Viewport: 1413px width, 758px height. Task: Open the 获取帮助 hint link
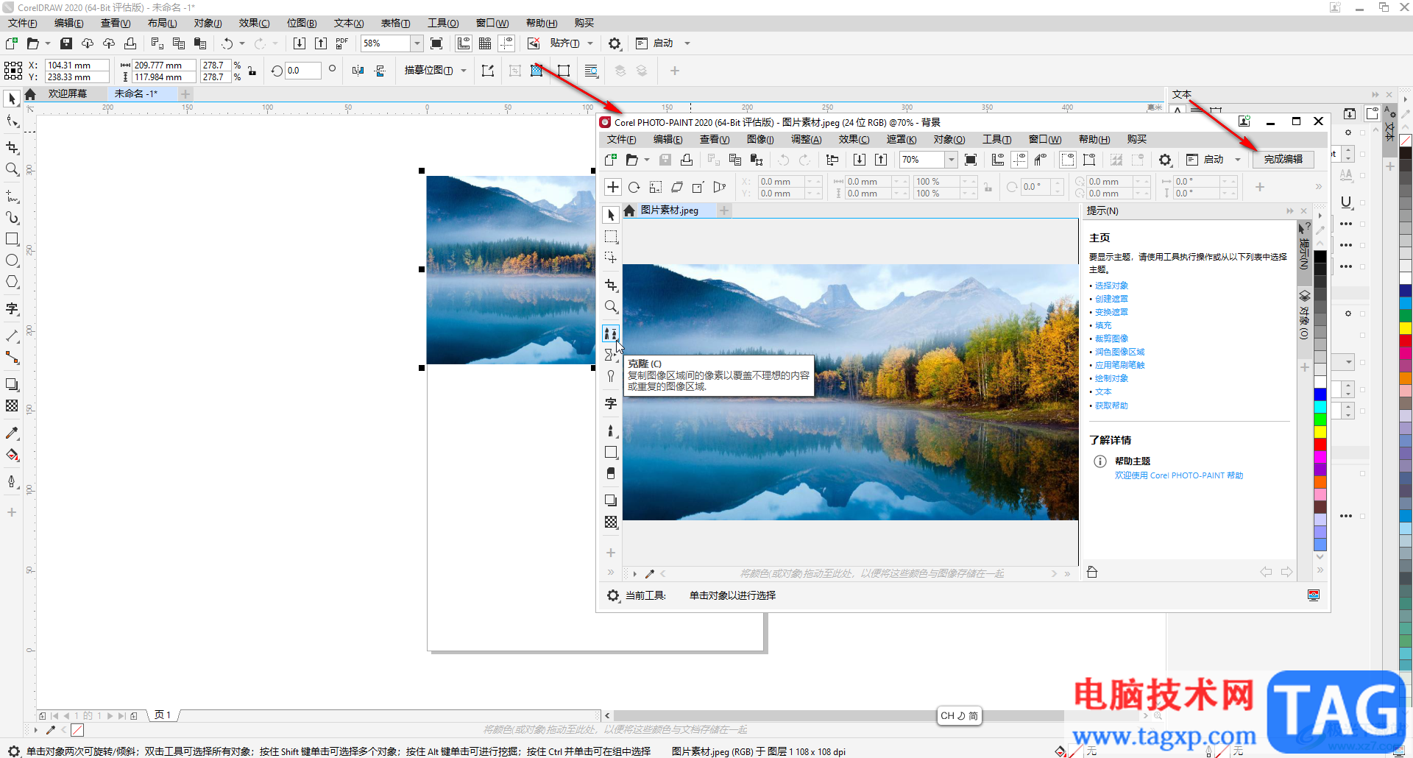tap(1111, 405)
